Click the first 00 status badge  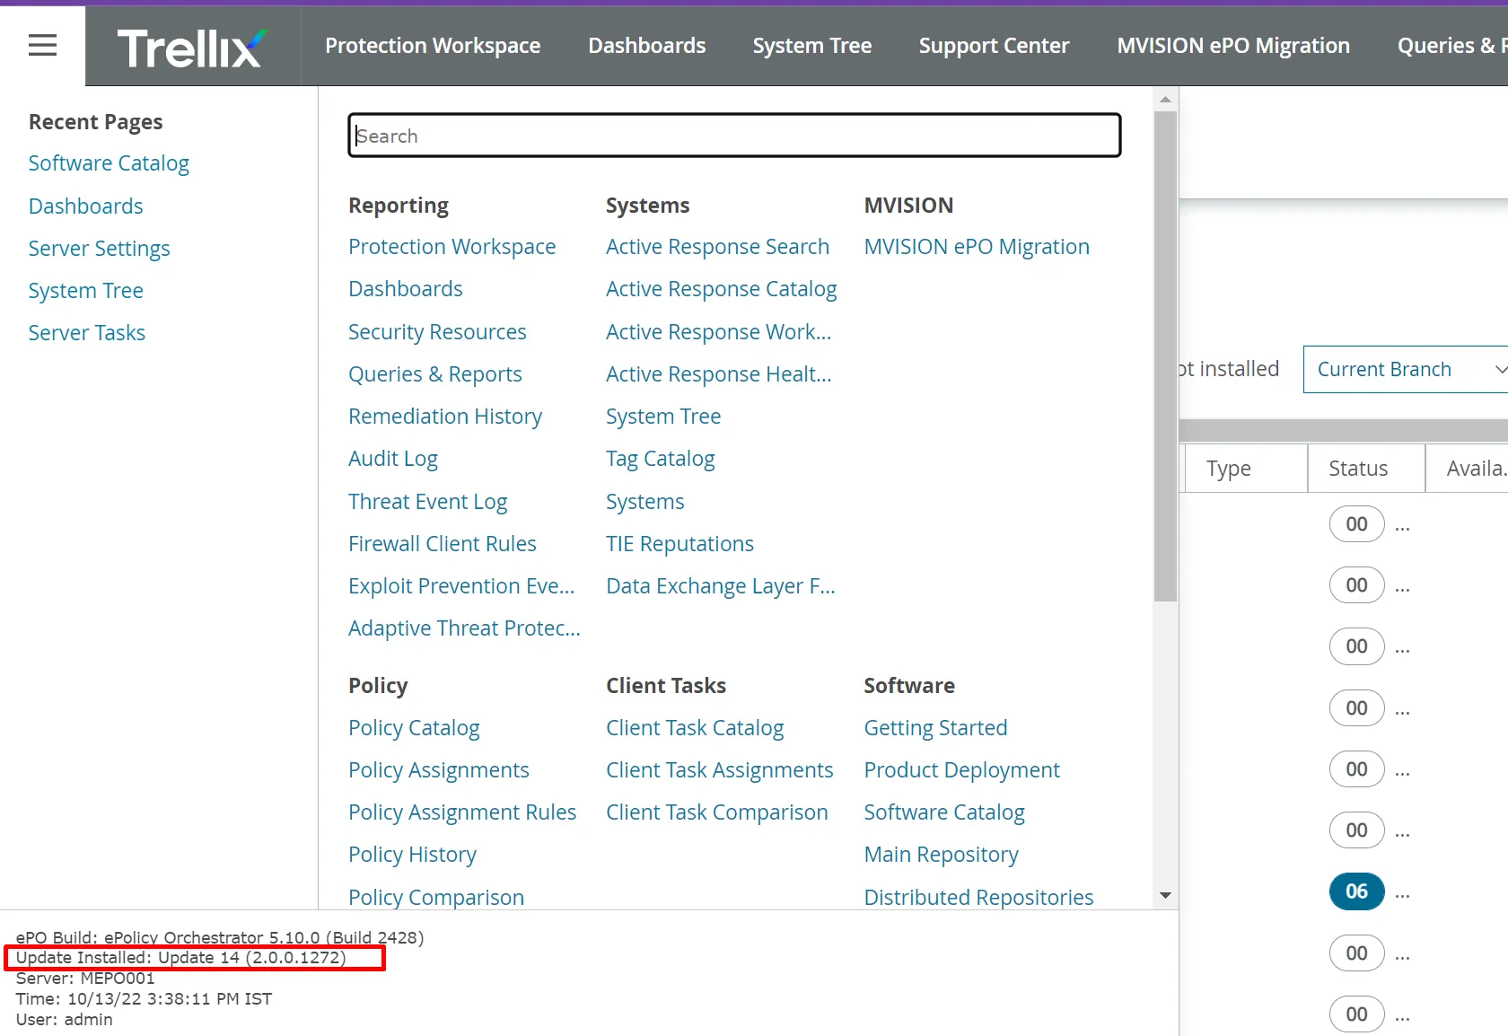1356,524
